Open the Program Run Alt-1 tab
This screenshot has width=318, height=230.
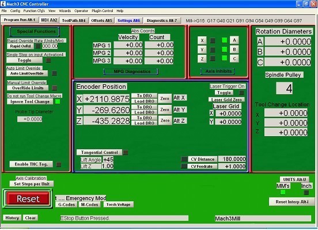point(20,20)
